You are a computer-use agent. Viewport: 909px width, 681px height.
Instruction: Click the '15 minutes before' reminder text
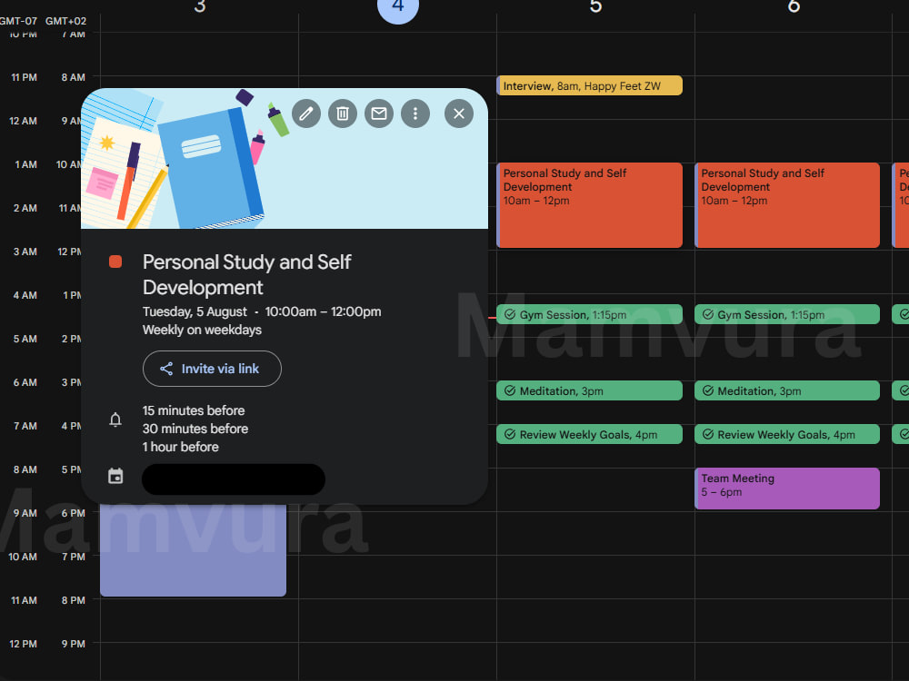tap(194, 410)
